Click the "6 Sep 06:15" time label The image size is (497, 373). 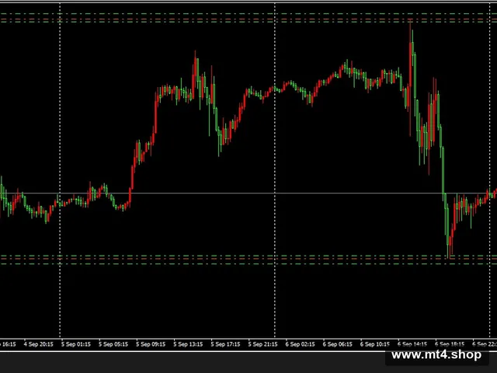pos(338,344)
